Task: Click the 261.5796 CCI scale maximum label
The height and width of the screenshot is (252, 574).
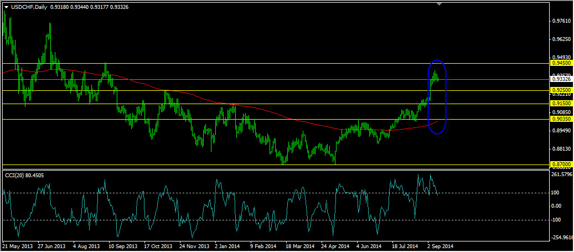Action: point(562,174)
